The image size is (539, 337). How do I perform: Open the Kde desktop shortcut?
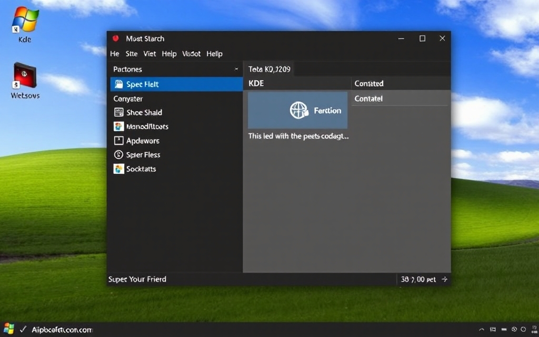coord(25,24)
